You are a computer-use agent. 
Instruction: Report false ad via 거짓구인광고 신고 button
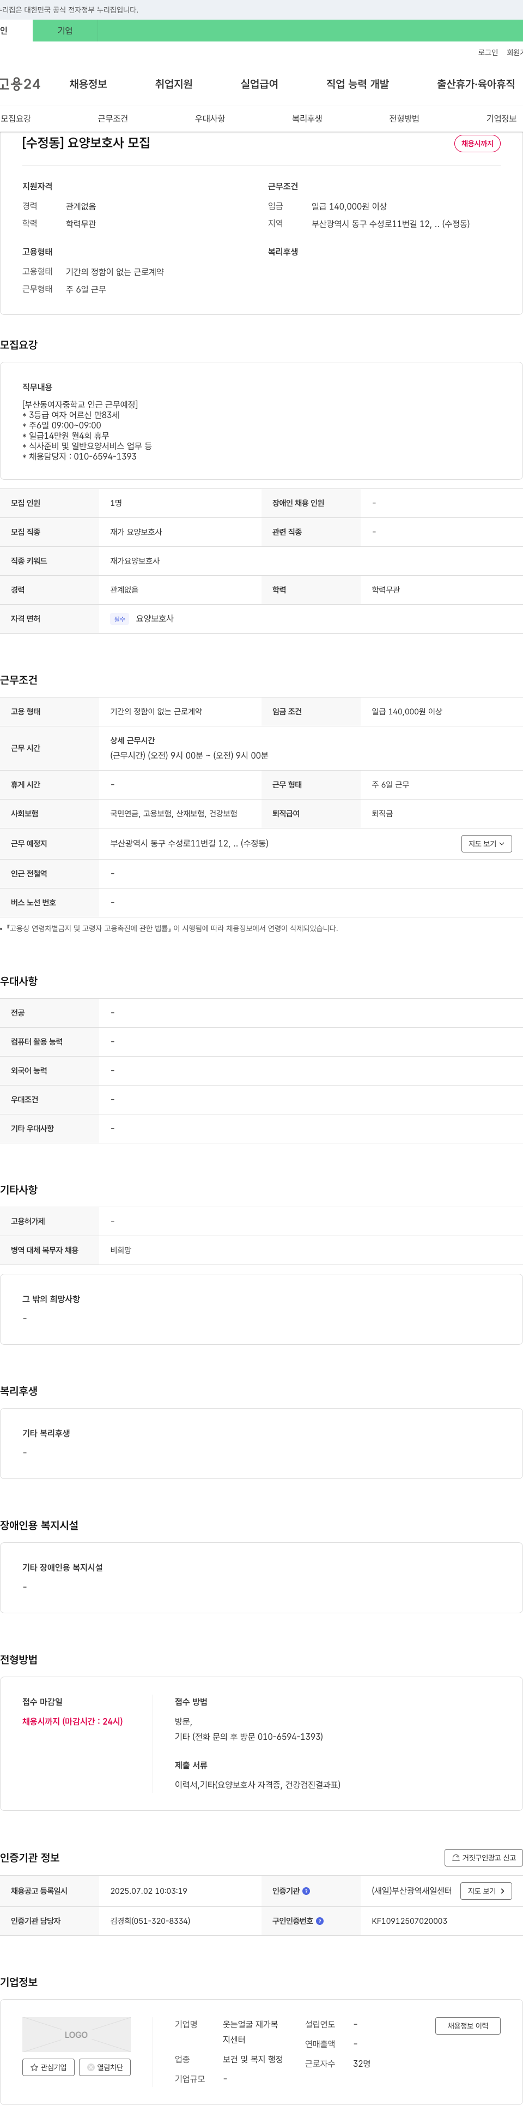pyautogui.click(x=483, y=1857)
